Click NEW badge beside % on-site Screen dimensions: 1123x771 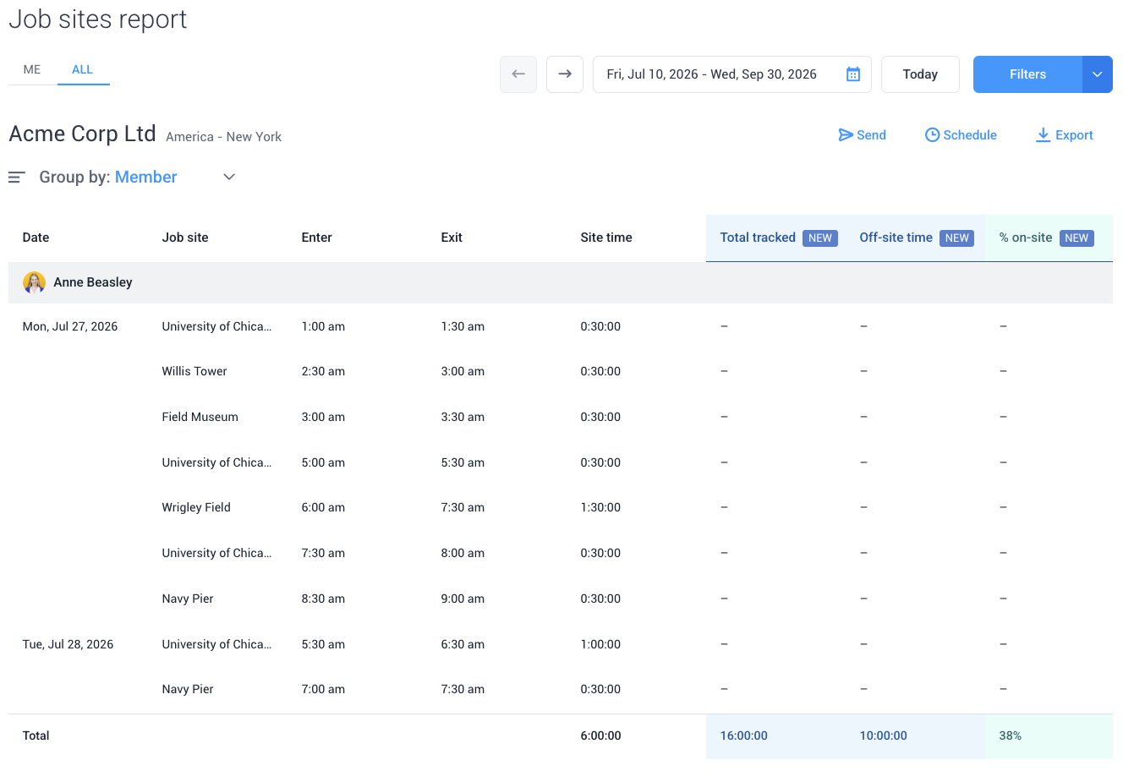[1076, 238]
